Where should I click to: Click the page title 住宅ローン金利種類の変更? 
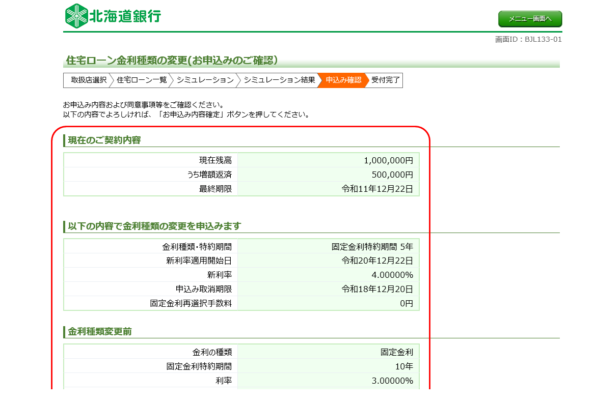[172, 61]
